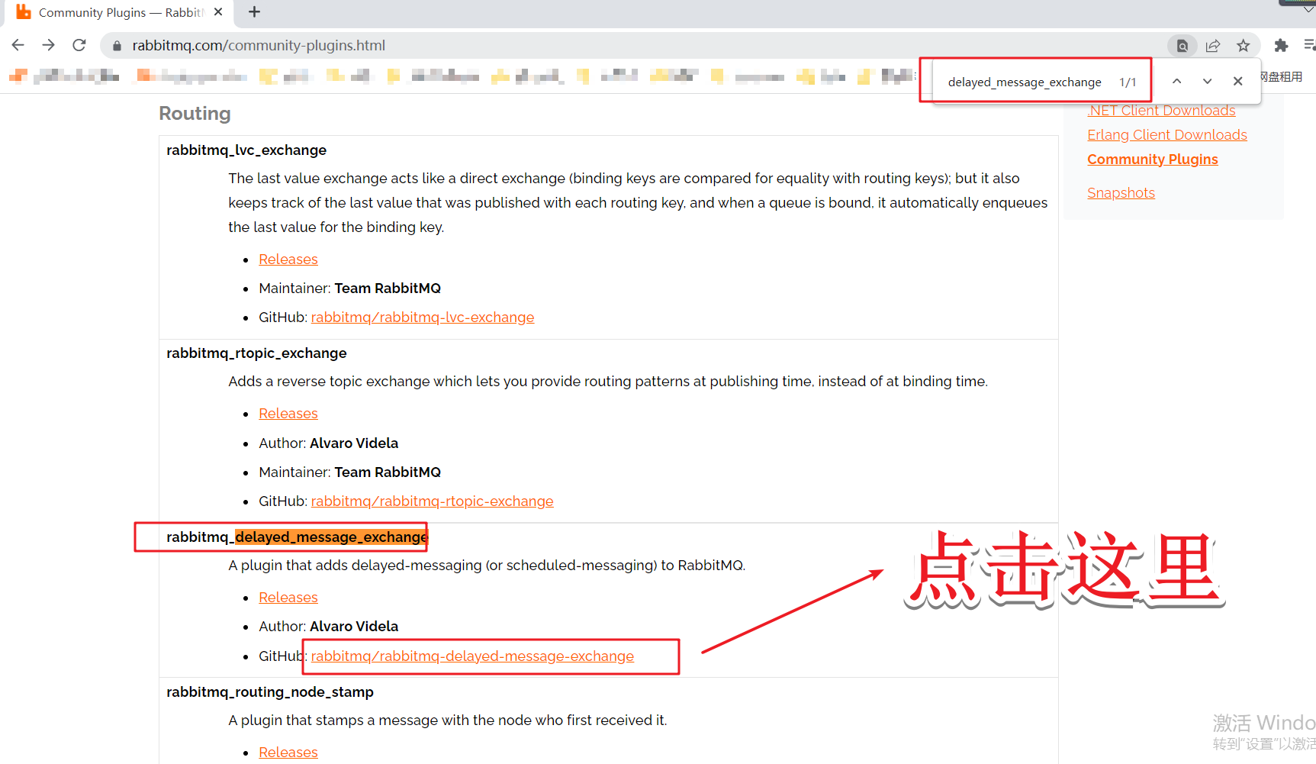Click the rabbitmq.com address bar
Screen dimensions: 1316x764
tap(641, 45)
